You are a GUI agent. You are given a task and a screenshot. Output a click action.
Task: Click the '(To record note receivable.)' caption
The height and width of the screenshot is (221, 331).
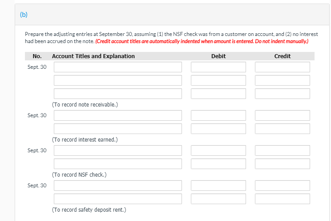tap(85, 105)
